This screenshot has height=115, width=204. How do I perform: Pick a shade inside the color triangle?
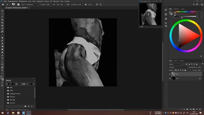(x=186, y=36)
